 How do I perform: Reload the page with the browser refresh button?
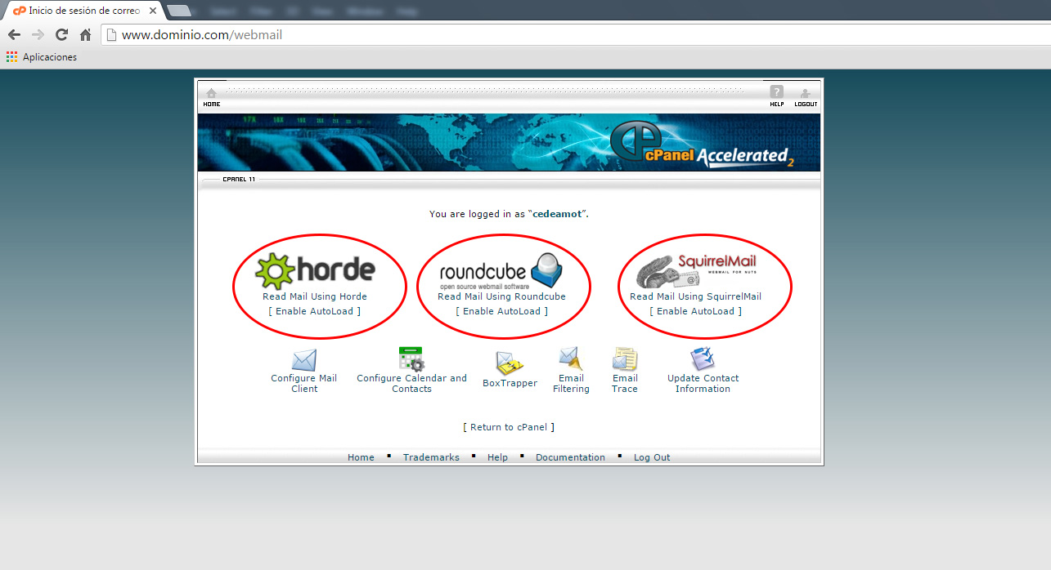click(61, 35)
